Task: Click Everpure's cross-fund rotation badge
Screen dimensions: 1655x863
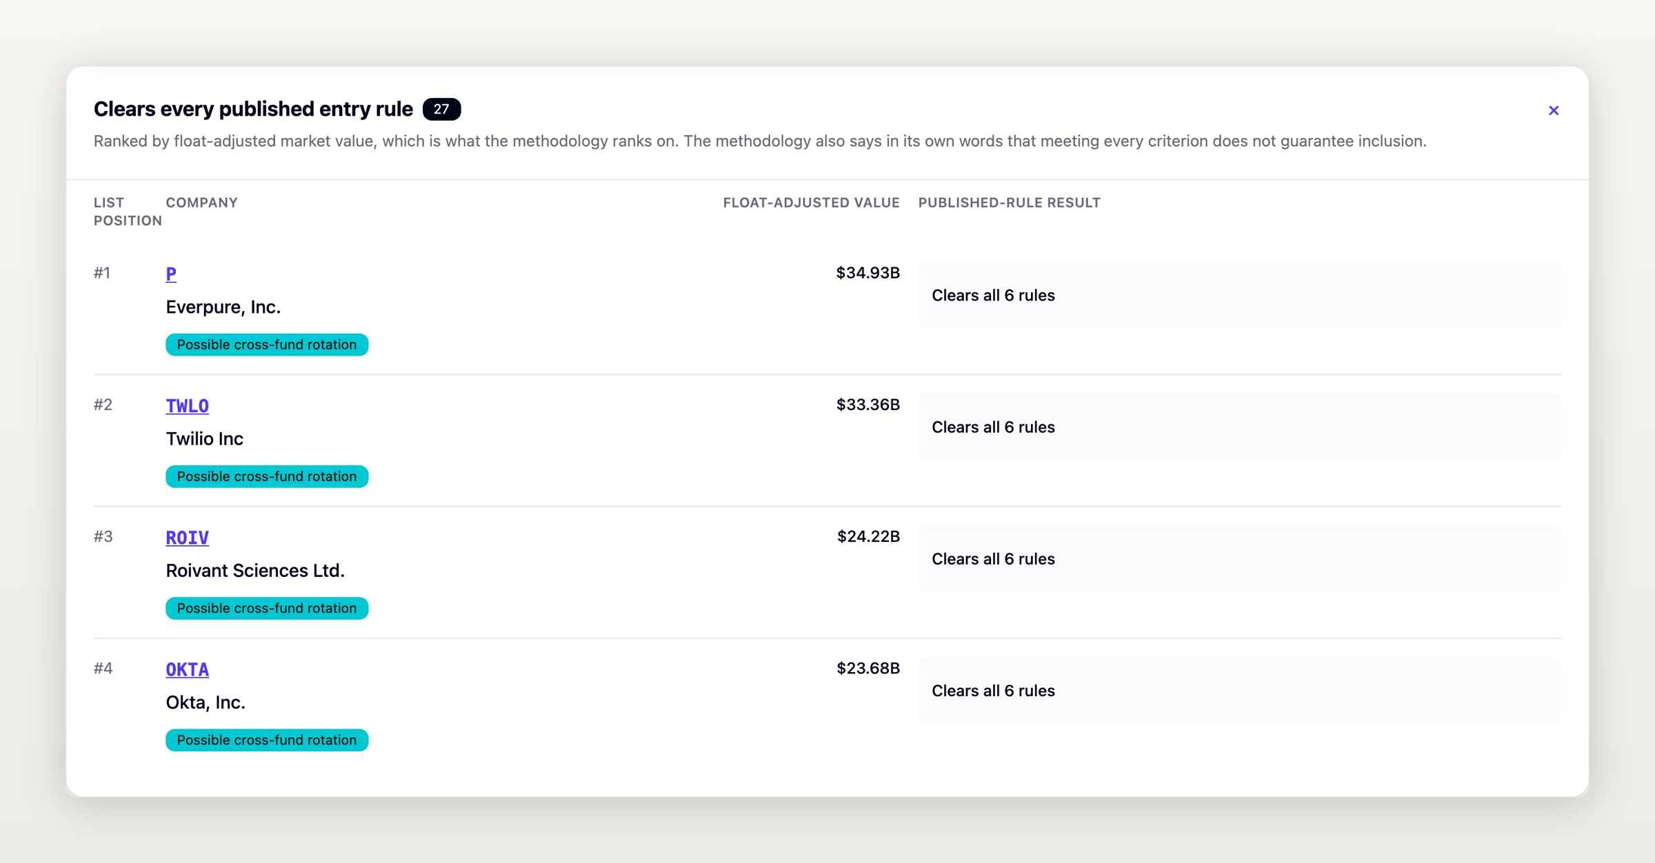Action: 267,345
